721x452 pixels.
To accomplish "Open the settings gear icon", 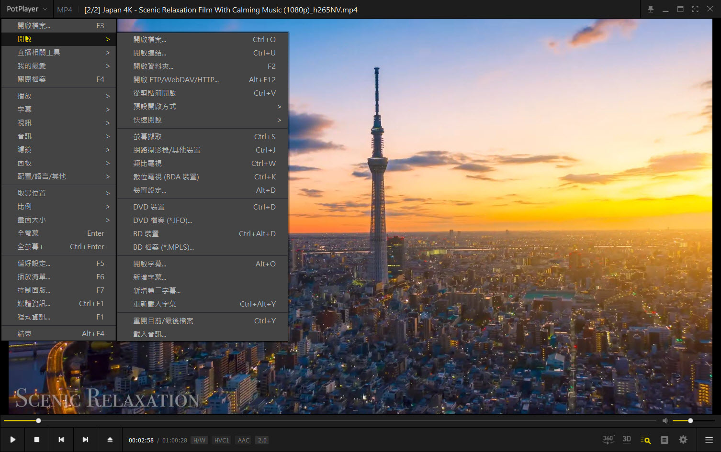I will [683, 440].
